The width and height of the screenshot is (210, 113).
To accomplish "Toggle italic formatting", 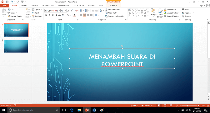I will (49, 15).
